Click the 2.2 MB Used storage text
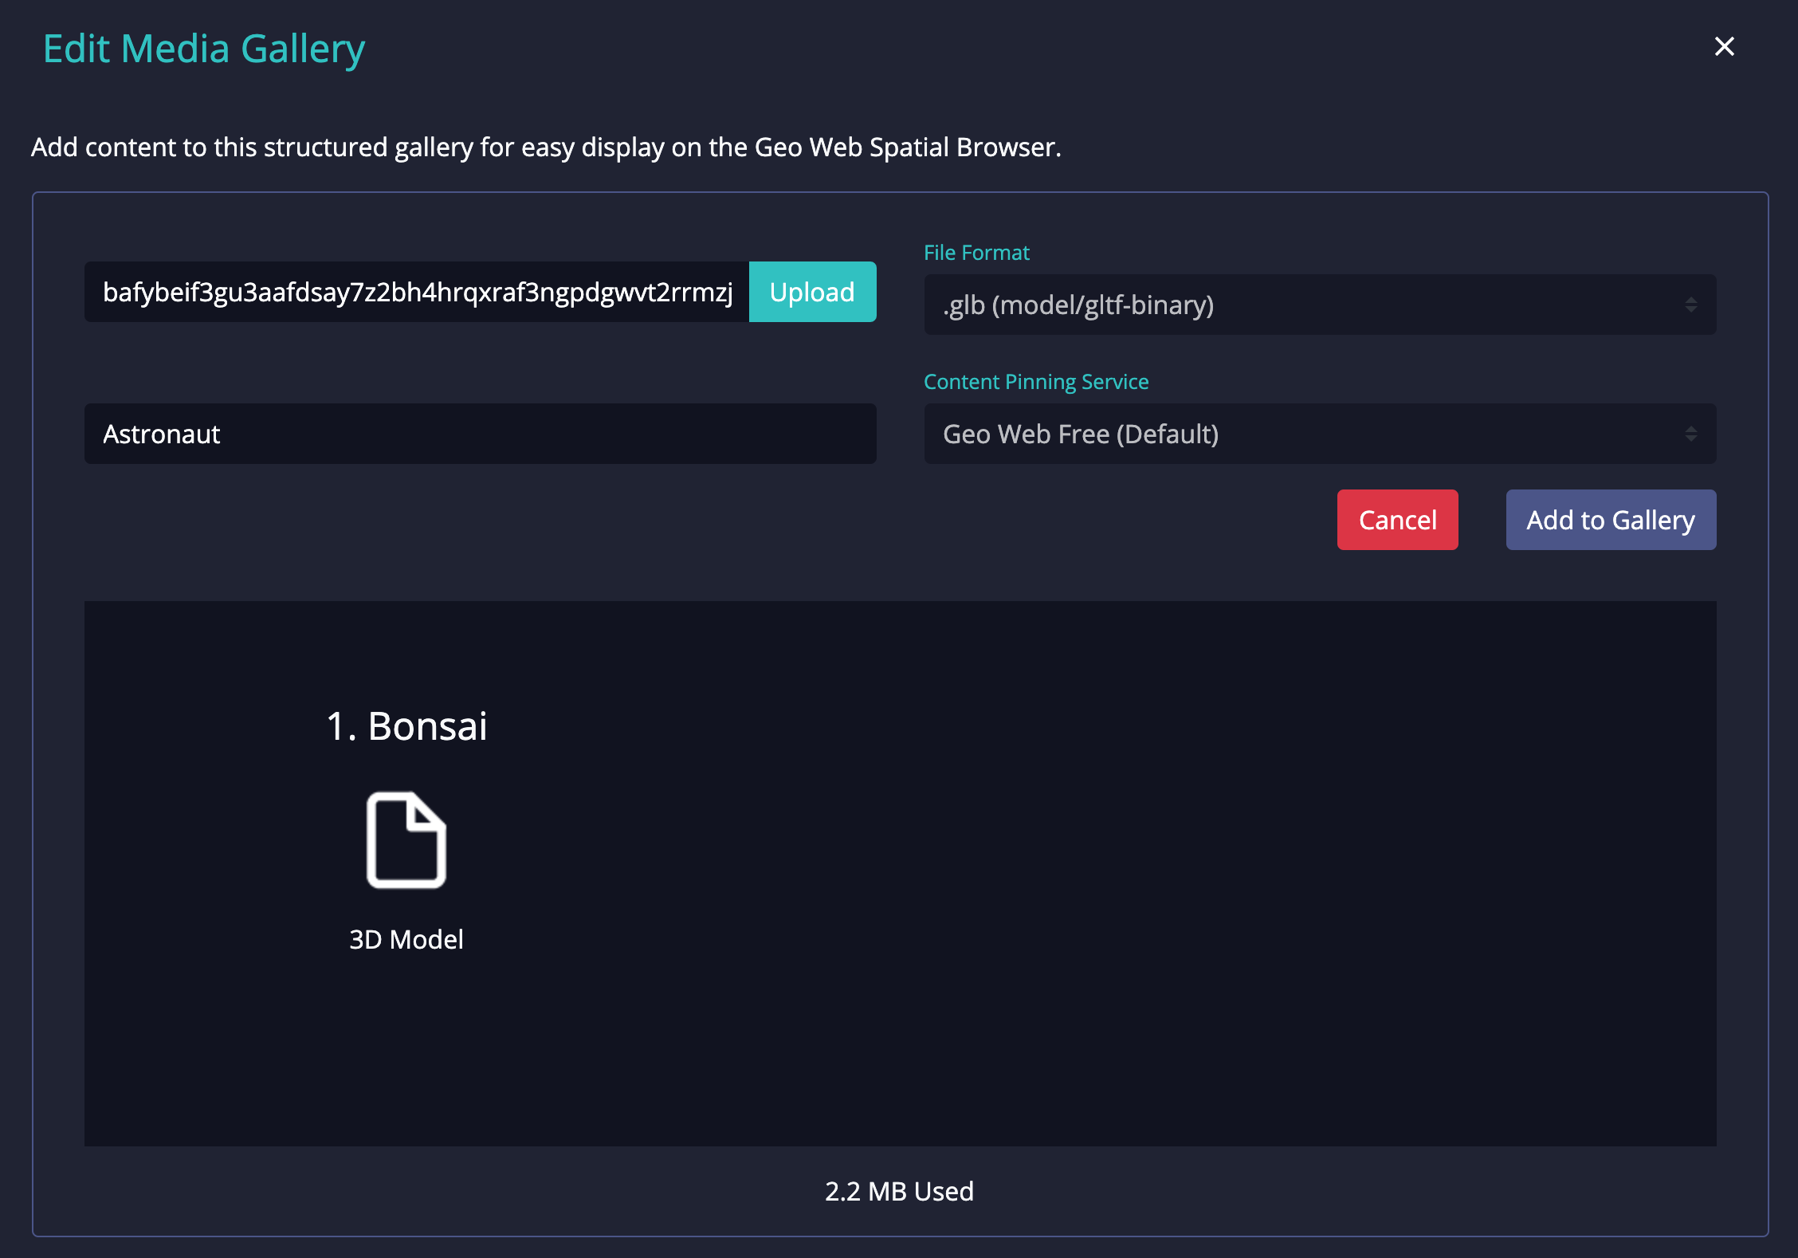 (x=899, y=1191)
